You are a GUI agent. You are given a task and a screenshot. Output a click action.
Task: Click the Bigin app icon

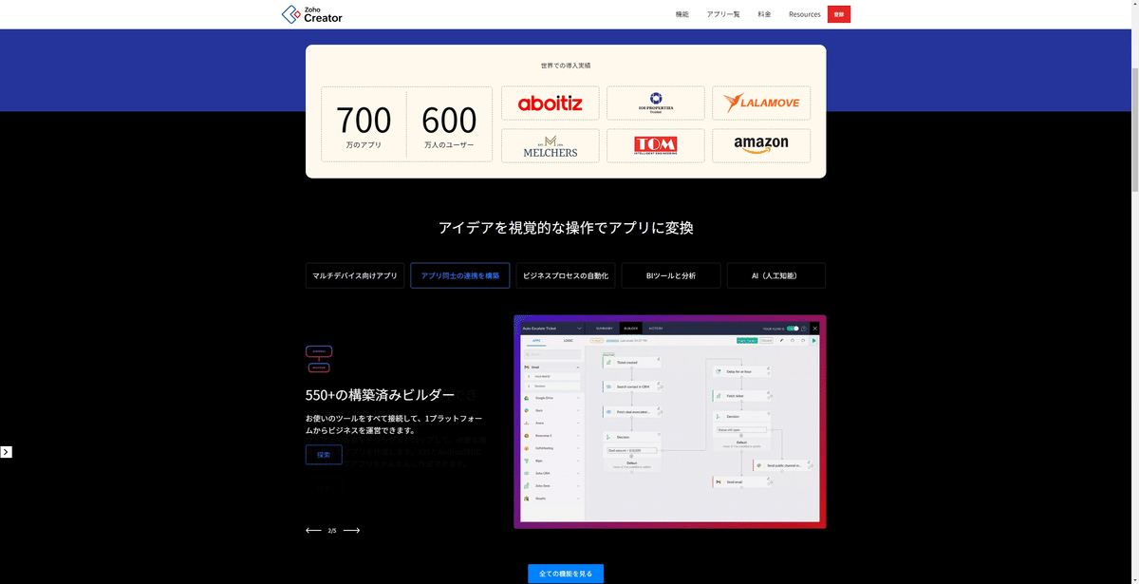coord(527,461)
